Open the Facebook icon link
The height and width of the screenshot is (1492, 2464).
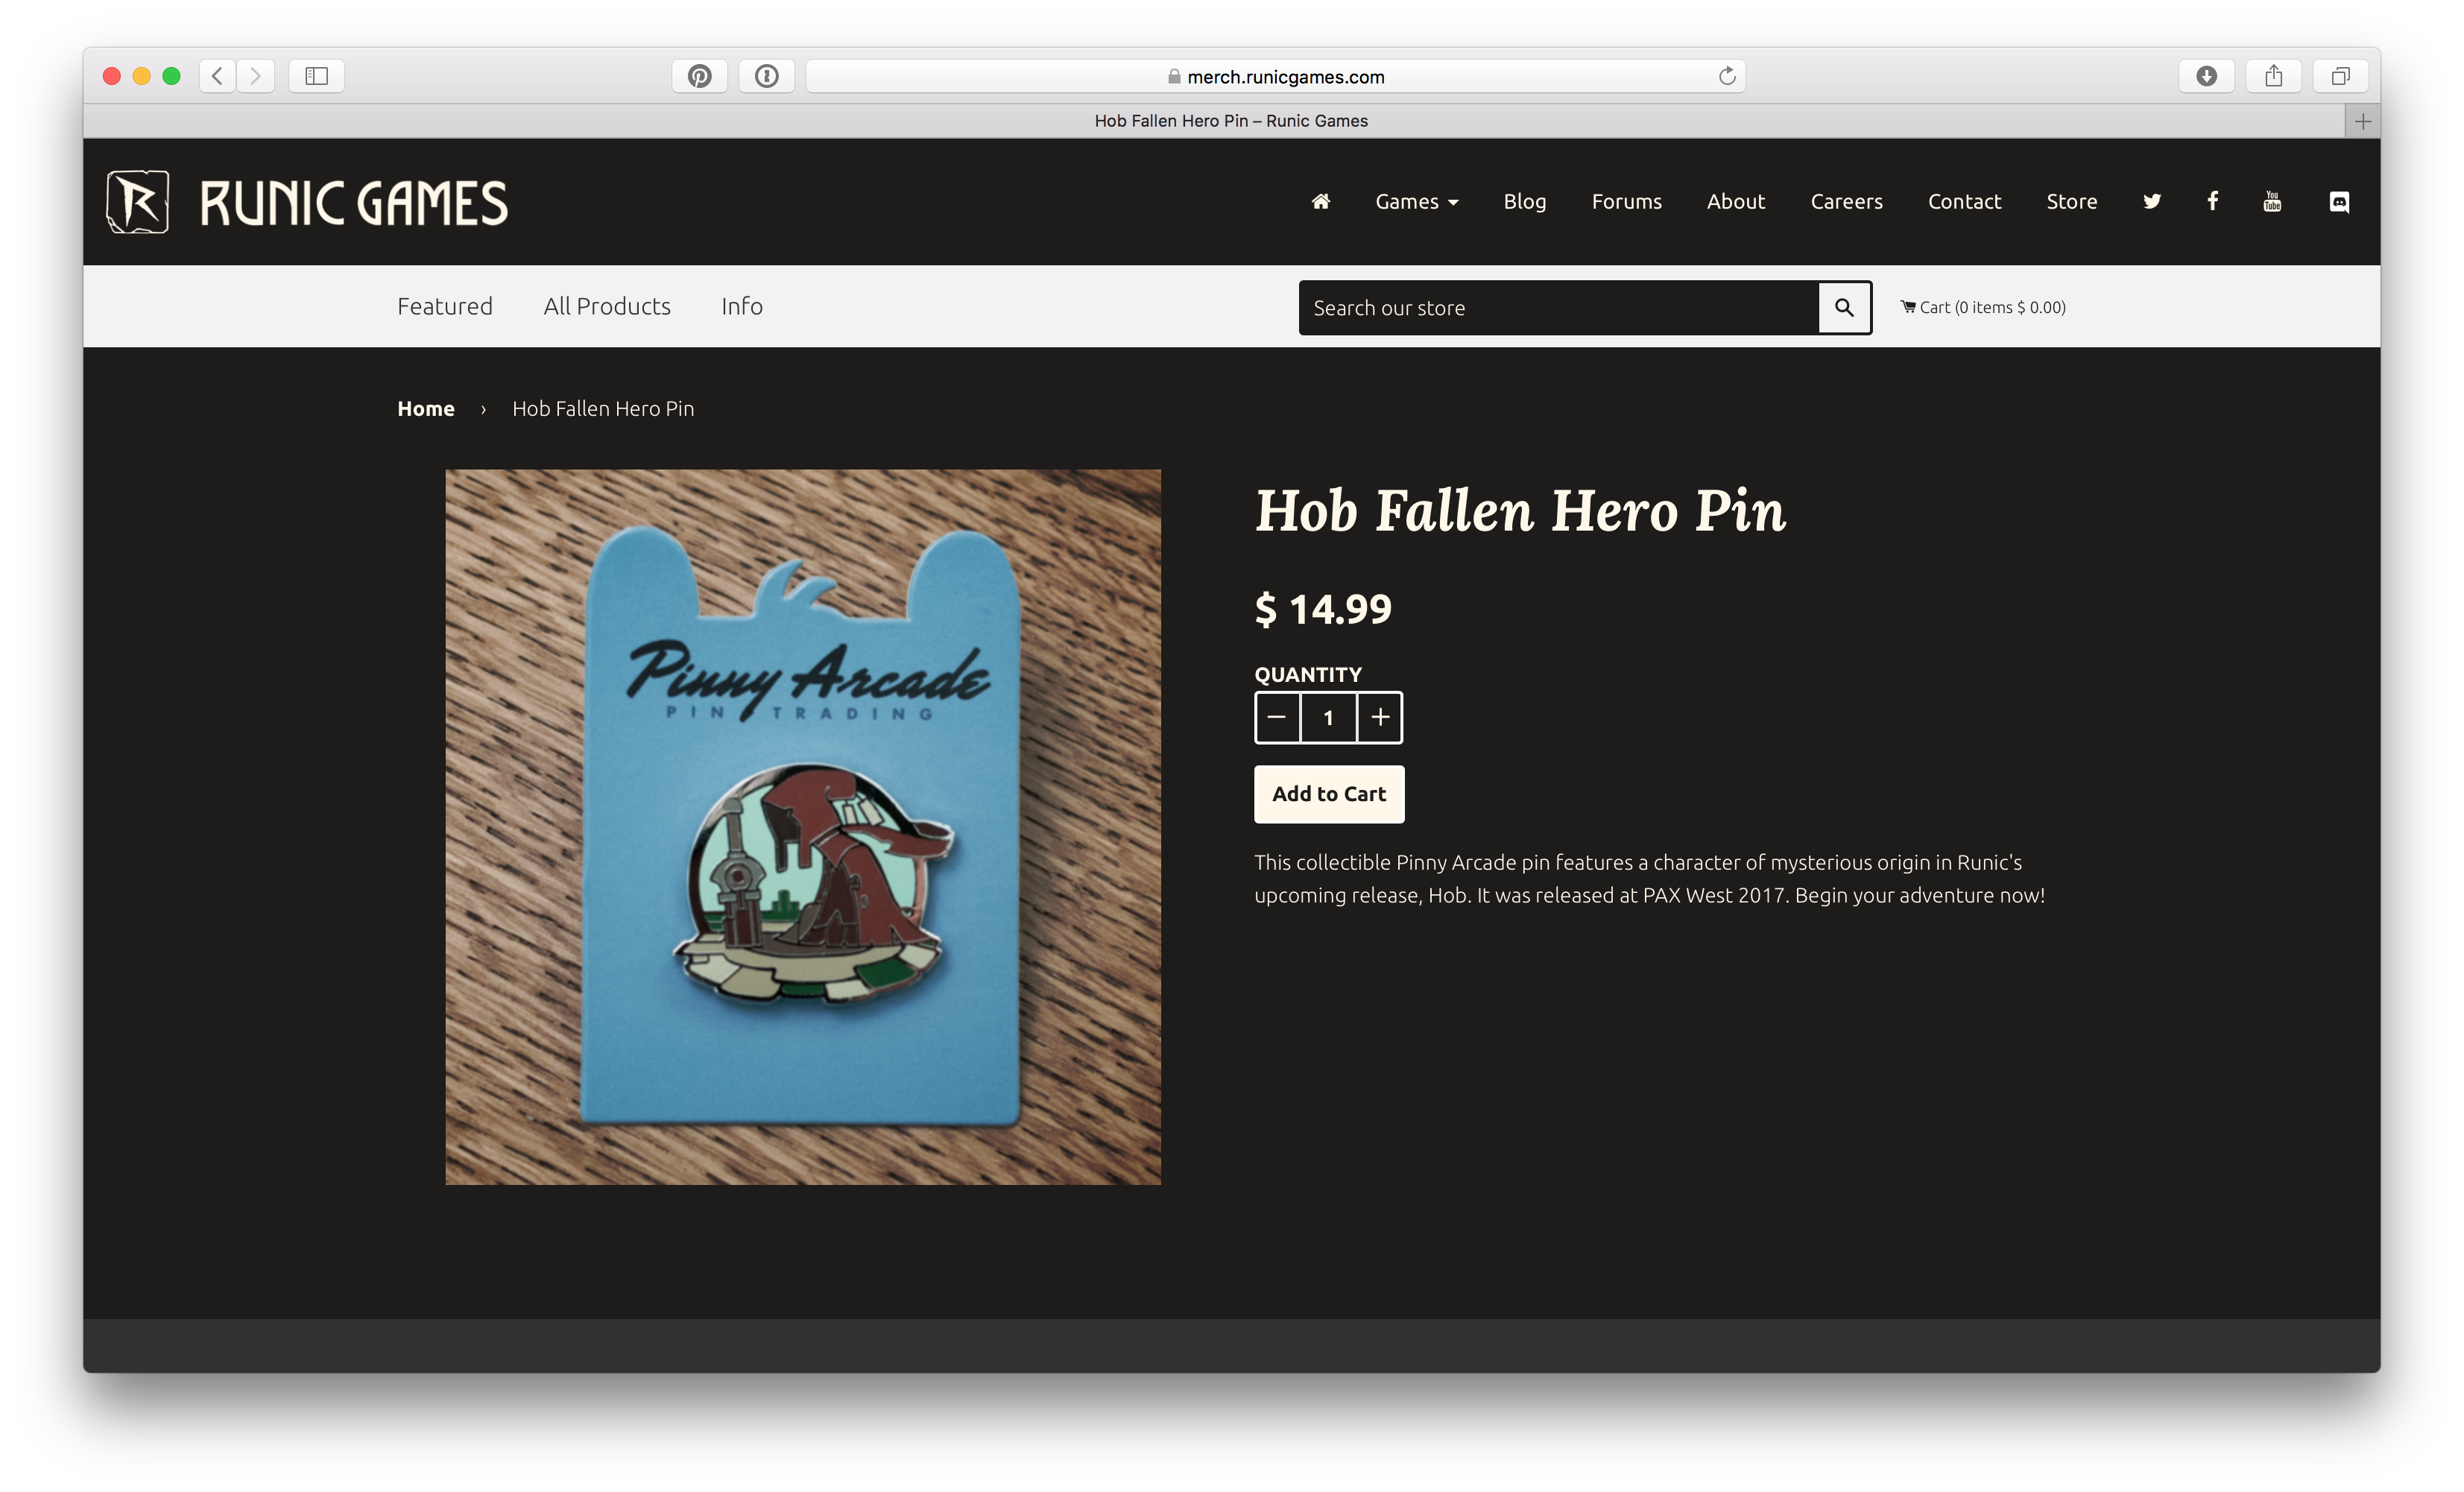2213,201
